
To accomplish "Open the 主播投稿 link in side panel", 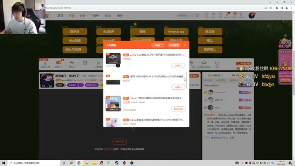I will 215,75.
